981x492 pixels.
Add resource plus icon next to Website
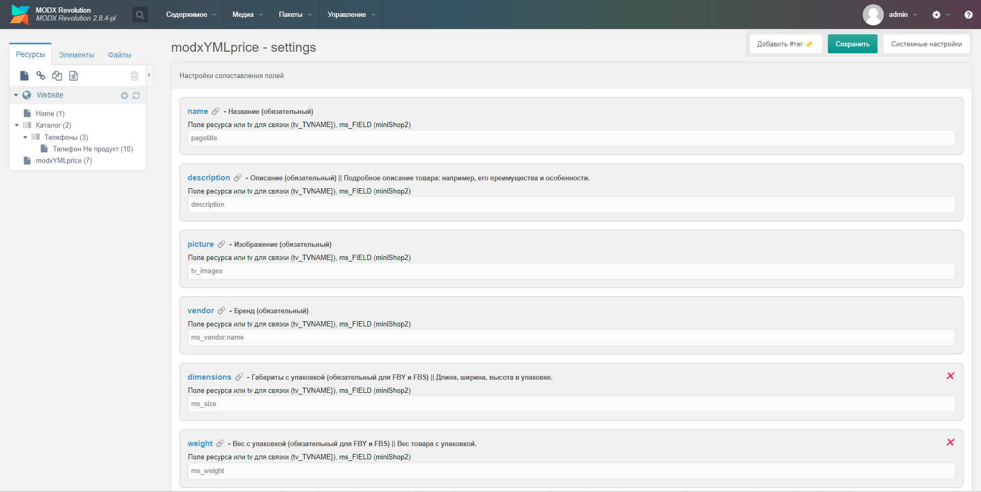tap(125, 95)
